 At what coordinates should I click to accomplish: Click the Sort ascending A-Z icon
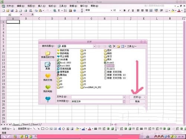tap(65, 11)
